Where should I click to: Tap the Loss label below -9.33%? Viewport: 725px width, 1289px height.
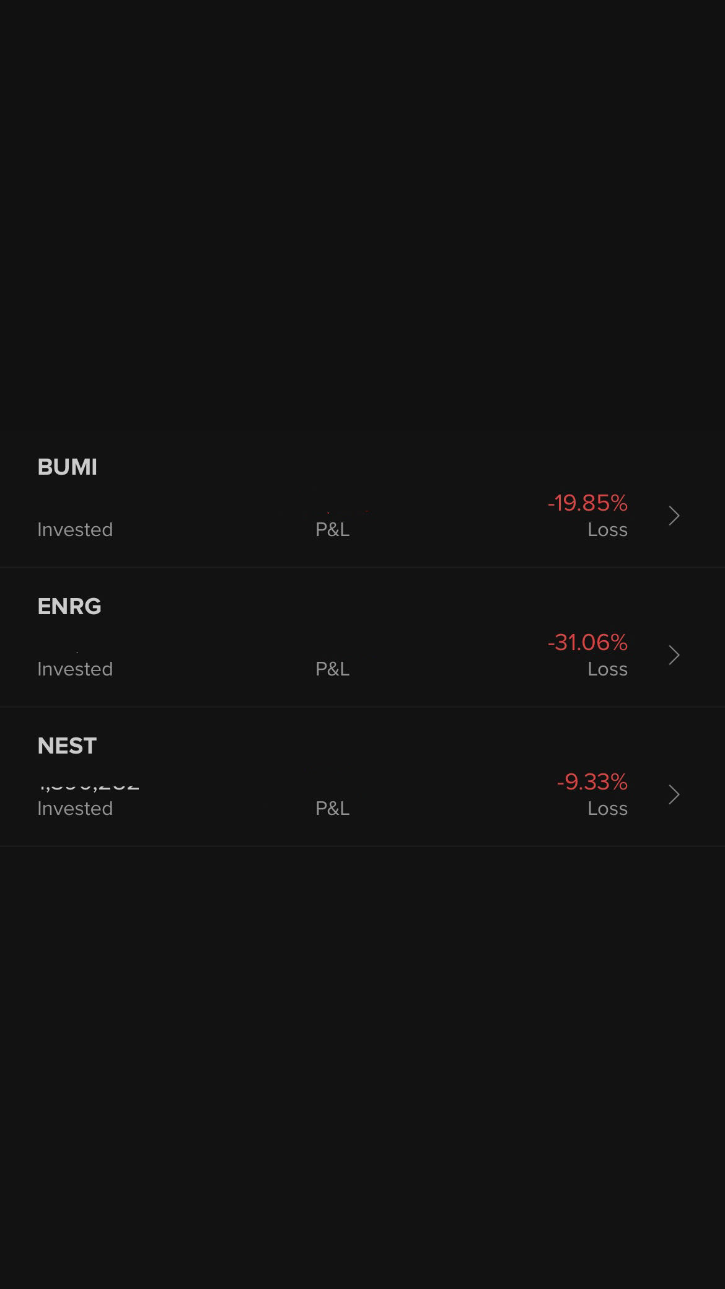click(607, 809)
